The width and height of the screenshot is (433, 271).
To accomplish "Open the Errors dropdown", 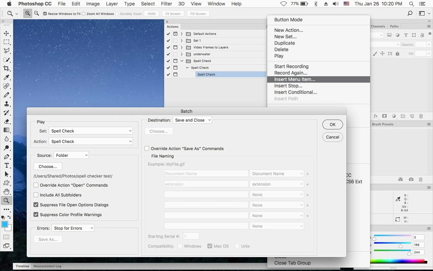I will click(x=73, y=228).
